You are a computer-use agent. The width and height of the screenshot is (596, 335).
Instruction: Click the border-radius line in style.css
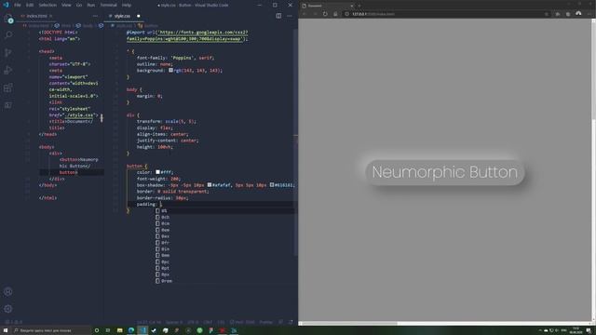(x=163, y=198)
